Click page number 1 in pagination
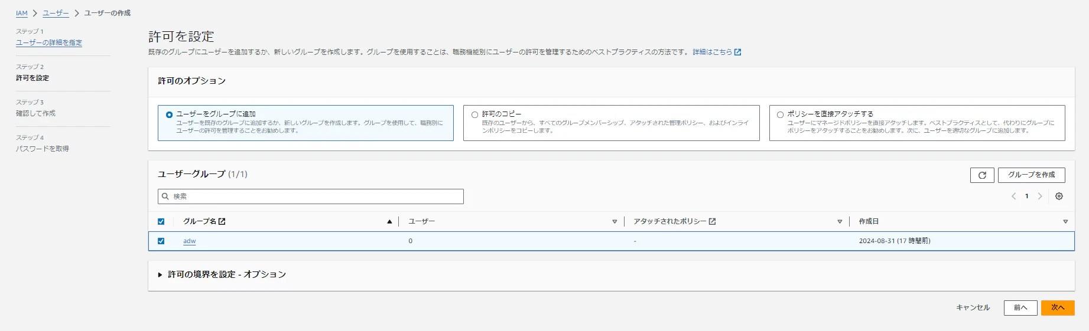Screen dimensions: 1089x331 click(1027, 196)
